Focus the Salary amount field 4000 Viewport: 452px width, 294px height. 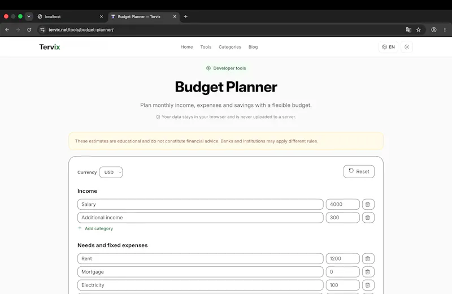point(343,204)
